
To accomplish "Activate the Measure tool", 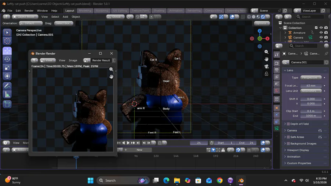I will [7, 95].
